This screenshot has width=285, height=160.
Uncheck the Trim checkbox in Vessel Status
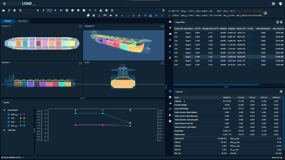[x=9, y=118]
